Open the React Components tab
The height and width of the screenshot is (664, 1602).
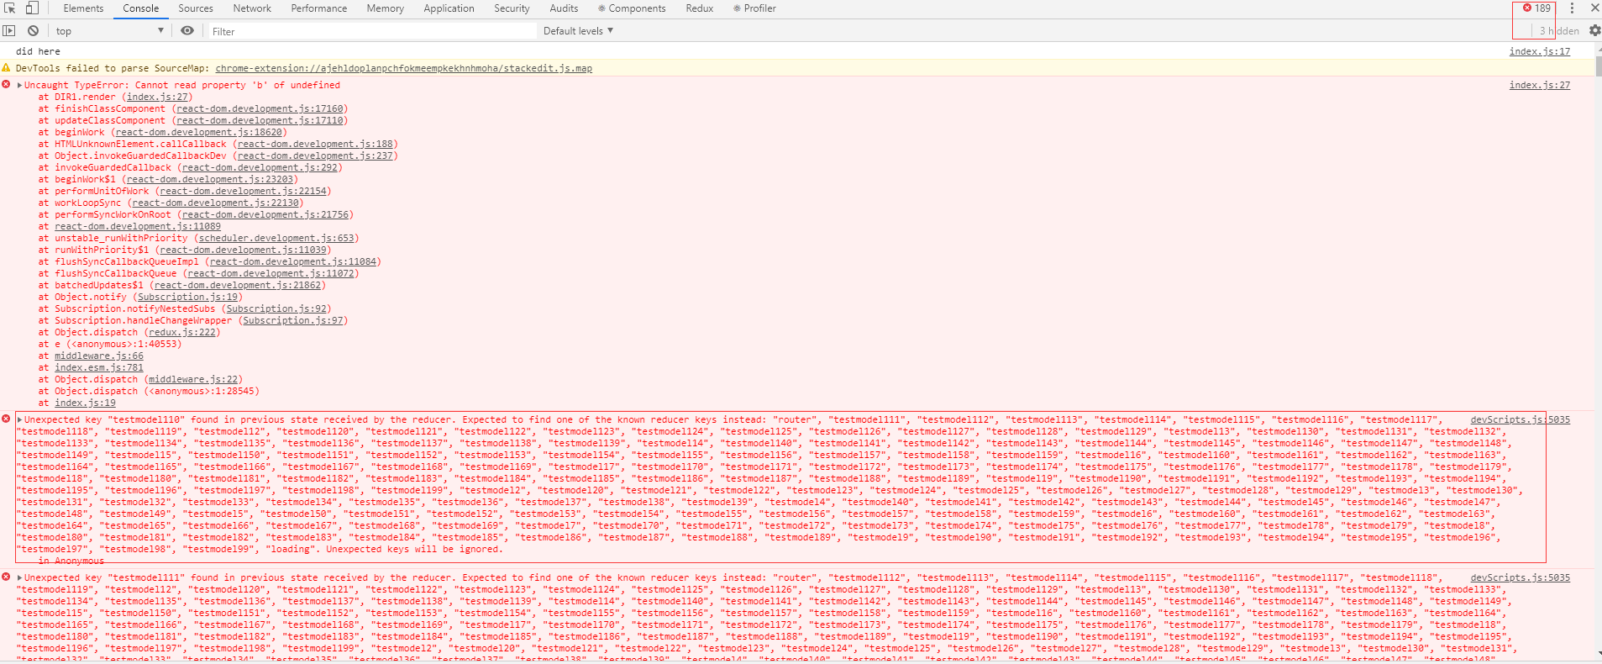pos(632,8)
